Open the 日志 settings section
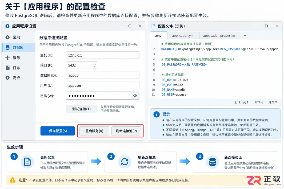This screenshot has height=189, width=284. pos(18,68)
